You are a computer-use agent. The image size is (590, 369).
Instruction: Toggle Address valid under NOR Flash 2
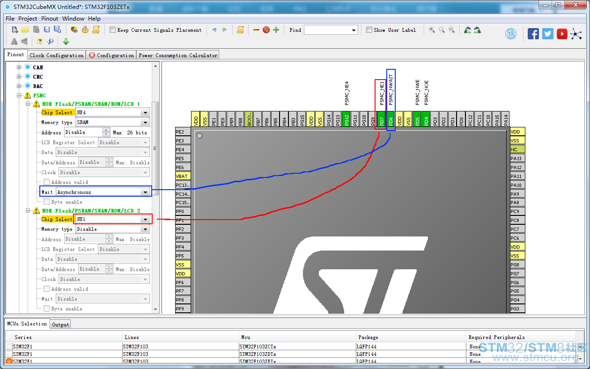tap(46, 289)
